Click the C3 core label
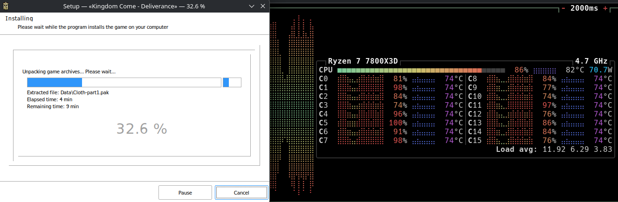Image resolution: width=618 pixels, height=202 pixels. point(323,105)
